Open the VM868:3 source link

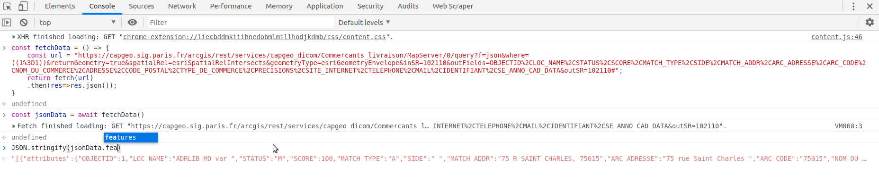(x=848, y=126)
